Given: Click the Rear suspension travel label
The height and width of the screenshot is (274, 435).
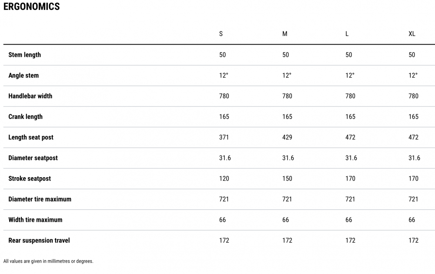Looking at the screenshot, I should (x=39, y=241).
